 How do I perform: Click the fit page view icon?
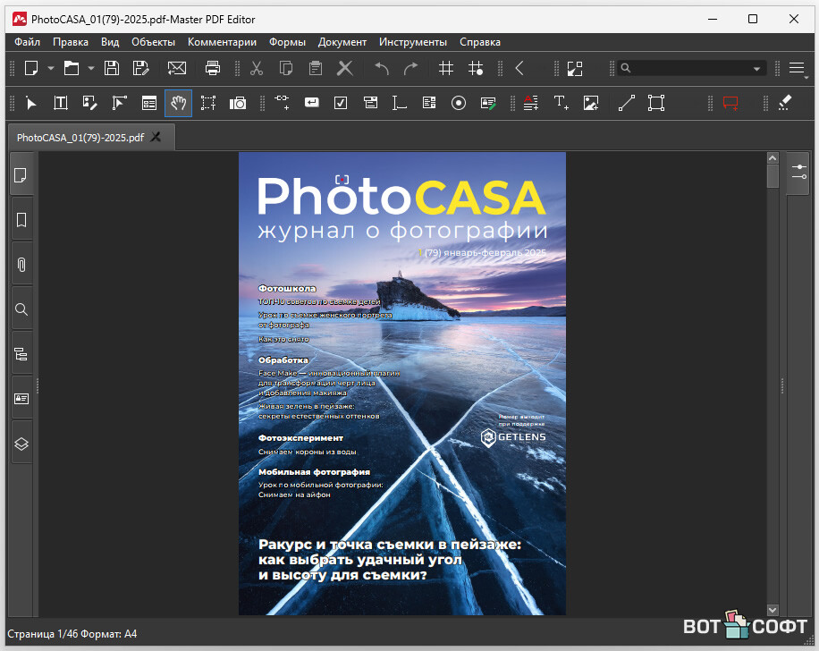tap(575, 69)
